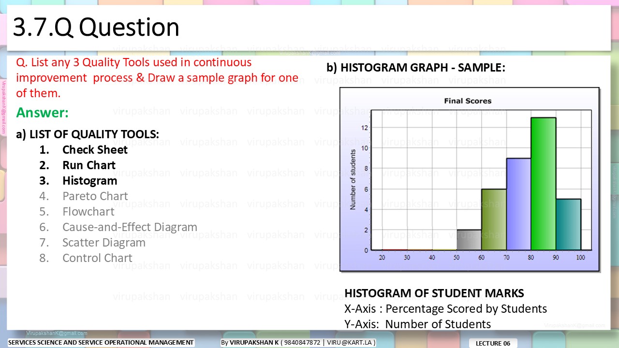Click the lavender bar between 70 and 80

point(518,204)
